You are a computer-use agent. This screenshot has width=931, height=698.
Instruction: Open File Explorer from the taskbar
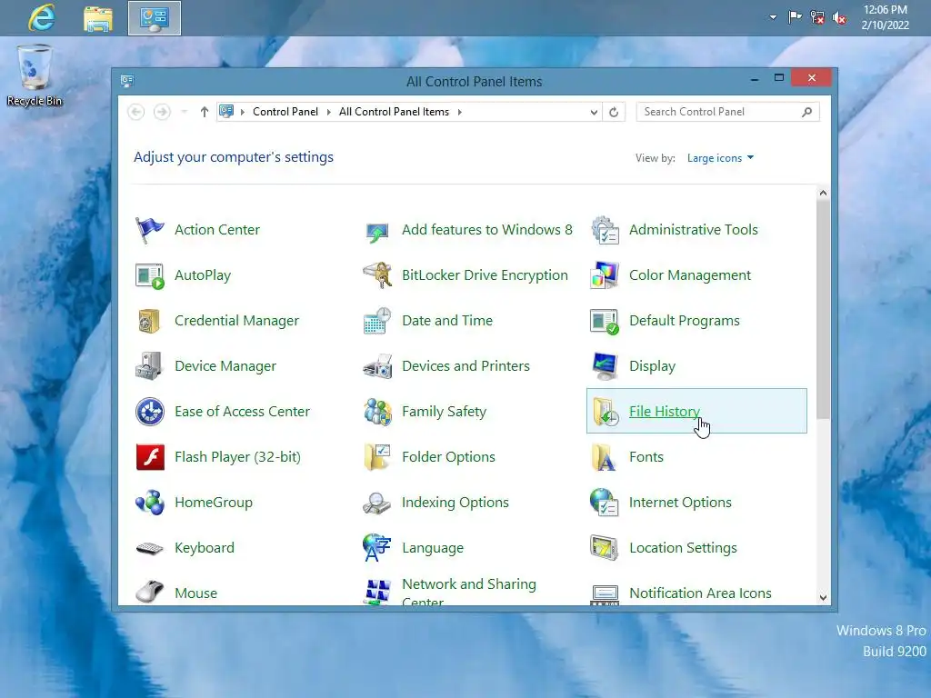[x=98, y=18]
